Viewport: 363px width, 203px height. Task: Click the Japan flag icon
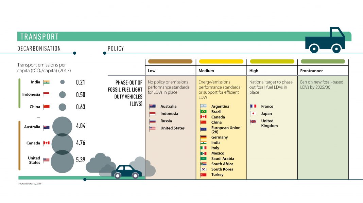coord(253,114)
